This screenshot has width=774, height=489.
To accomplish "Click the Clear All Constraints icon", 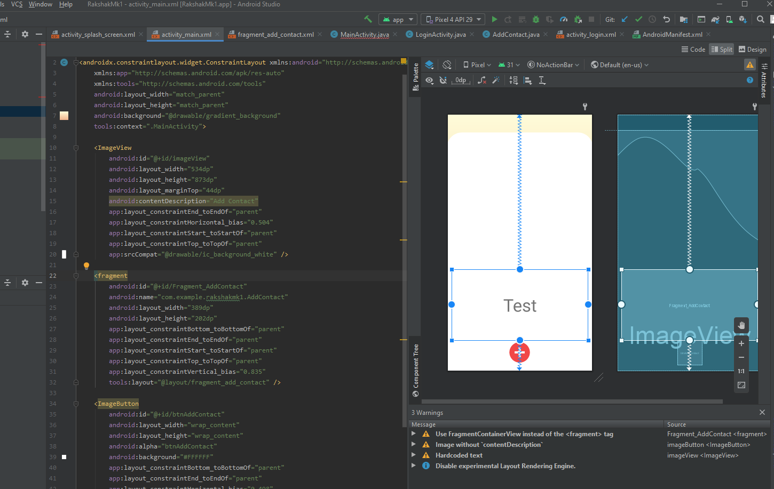I will coord(482,80).
